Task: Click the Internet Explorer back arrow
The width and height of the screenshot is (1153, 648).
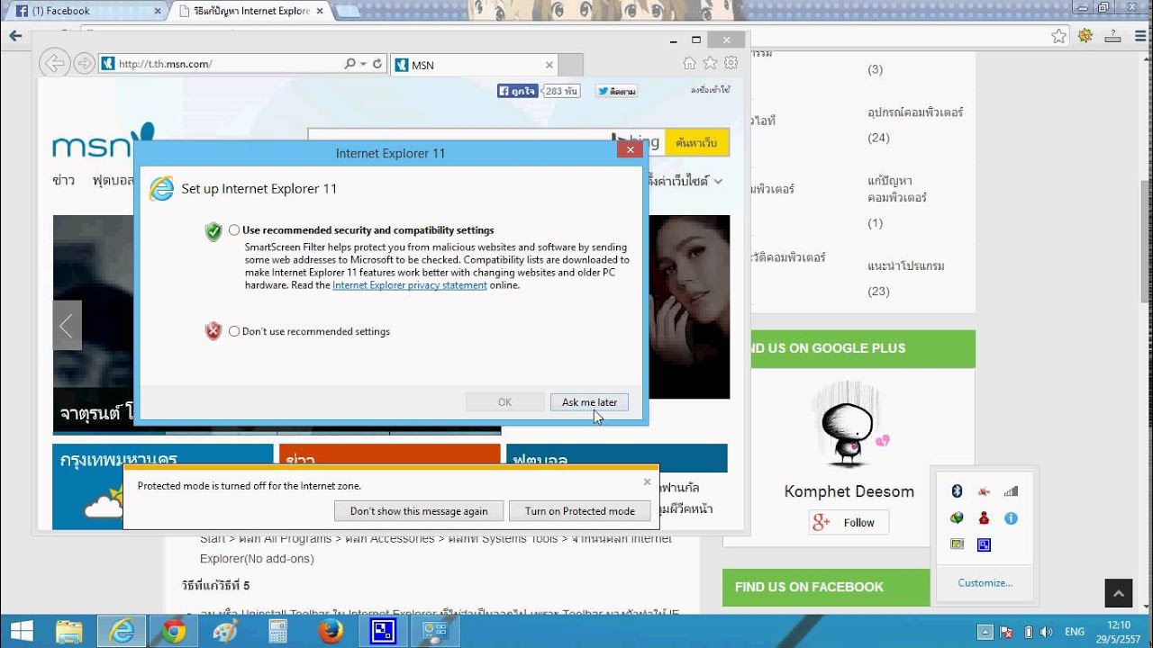Action: [x=54, y=63]
